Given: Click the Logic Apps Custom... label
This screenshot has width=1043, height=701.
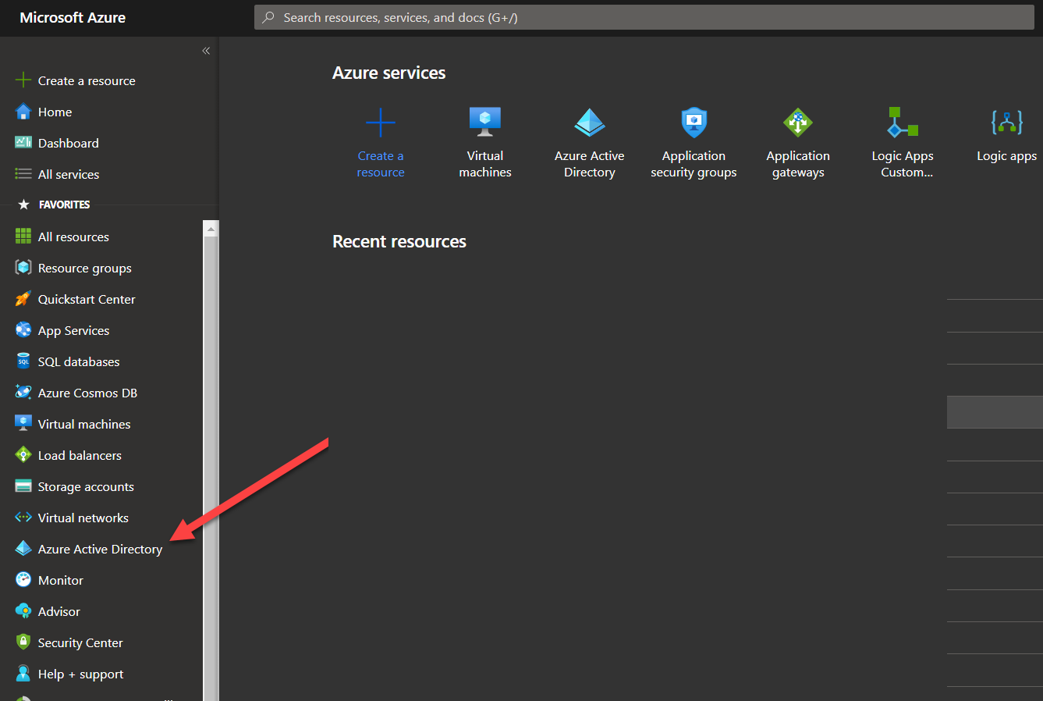Looking at the screenshot, I should coord(903,164).
